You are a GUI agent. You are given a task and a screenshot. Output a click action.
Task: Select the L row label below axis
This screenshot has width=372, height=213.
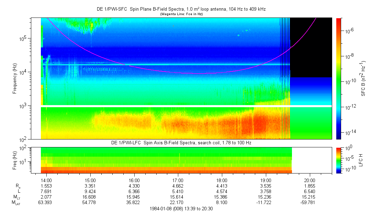point(19,191)
